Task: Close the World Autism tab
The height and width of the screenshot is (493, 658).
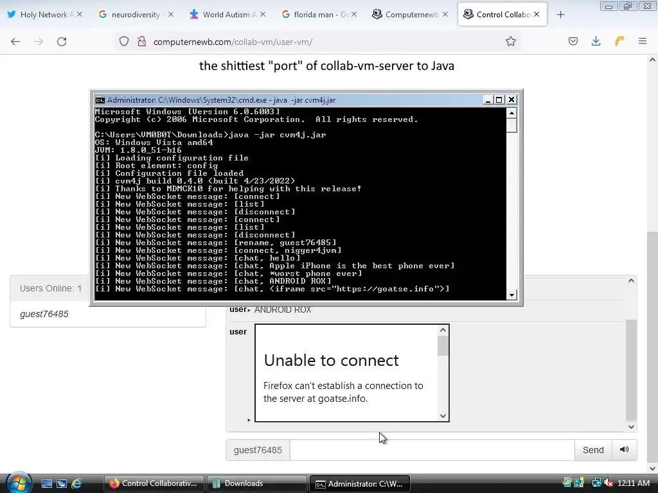Action: pos(263,14)
